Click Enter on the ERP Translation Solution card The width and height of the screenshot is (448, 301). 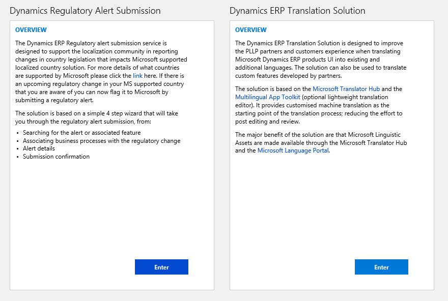[x=381, y=267]
